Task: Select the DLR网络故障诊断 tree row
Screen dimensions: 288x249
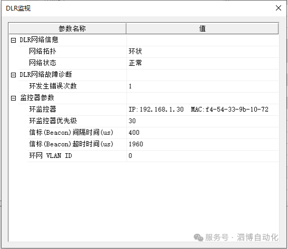Action: click(x=46, y=74)
